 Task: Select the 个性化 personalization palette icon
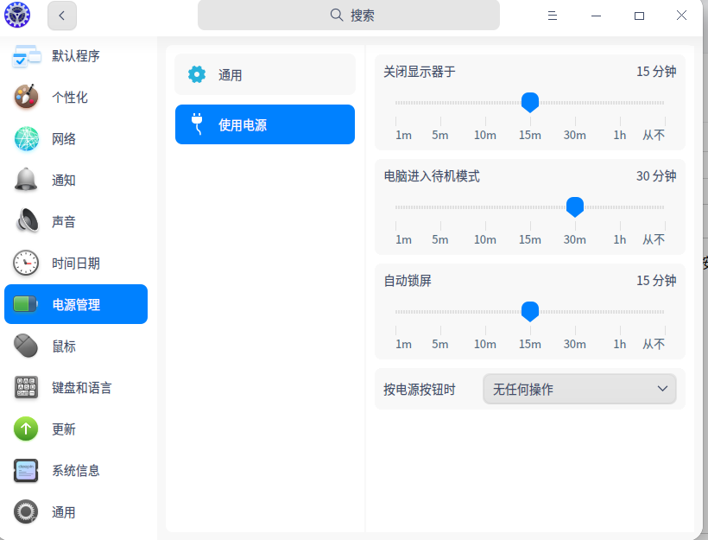[x=27, y=98]
